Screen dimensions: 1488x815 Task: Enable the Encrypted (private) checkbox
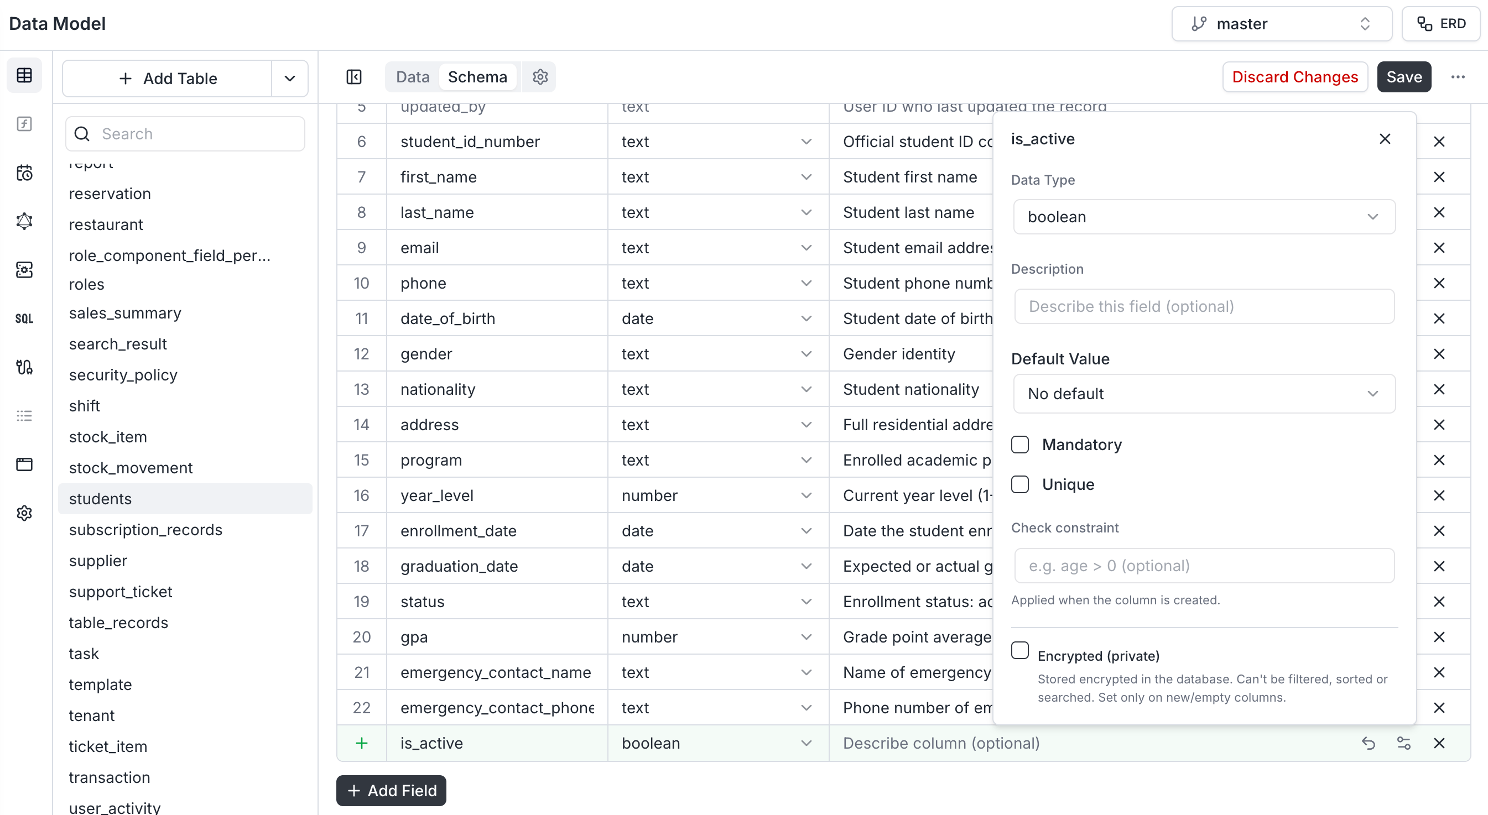pyautogui.click(x=1020, y=650)
